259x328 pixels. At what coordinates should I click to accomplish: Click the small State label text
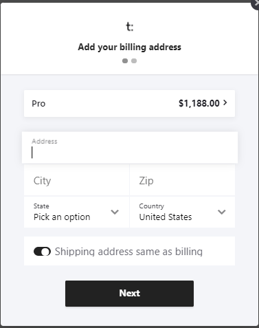41,206
